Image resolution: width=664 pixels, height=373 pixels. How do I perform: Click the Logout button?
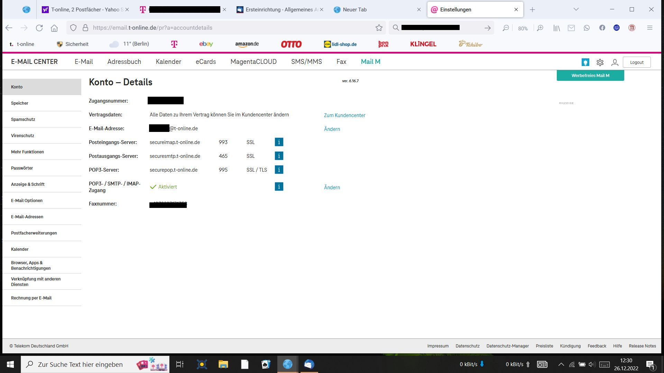tap(636, 62)
